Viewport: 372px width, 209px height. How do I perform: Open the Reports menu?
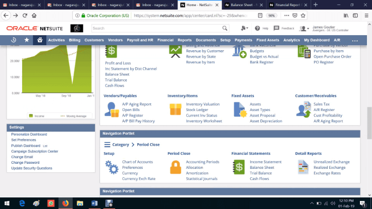tap(184, 40)
